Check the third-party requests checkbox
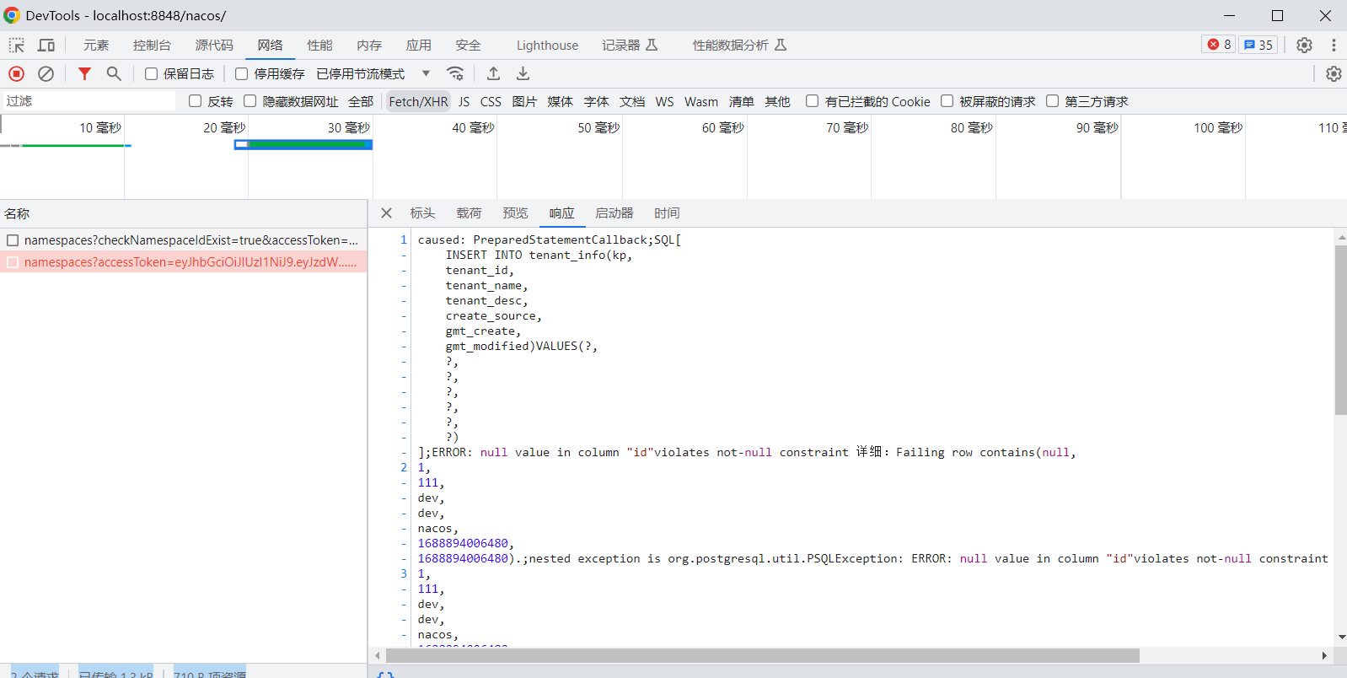 [1052, 101]
